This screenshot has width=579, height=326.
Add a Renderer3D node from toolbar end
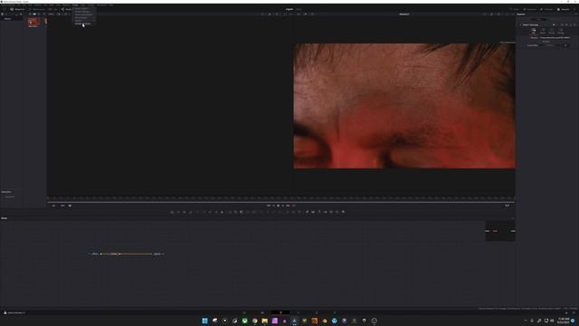click(343, 212)
